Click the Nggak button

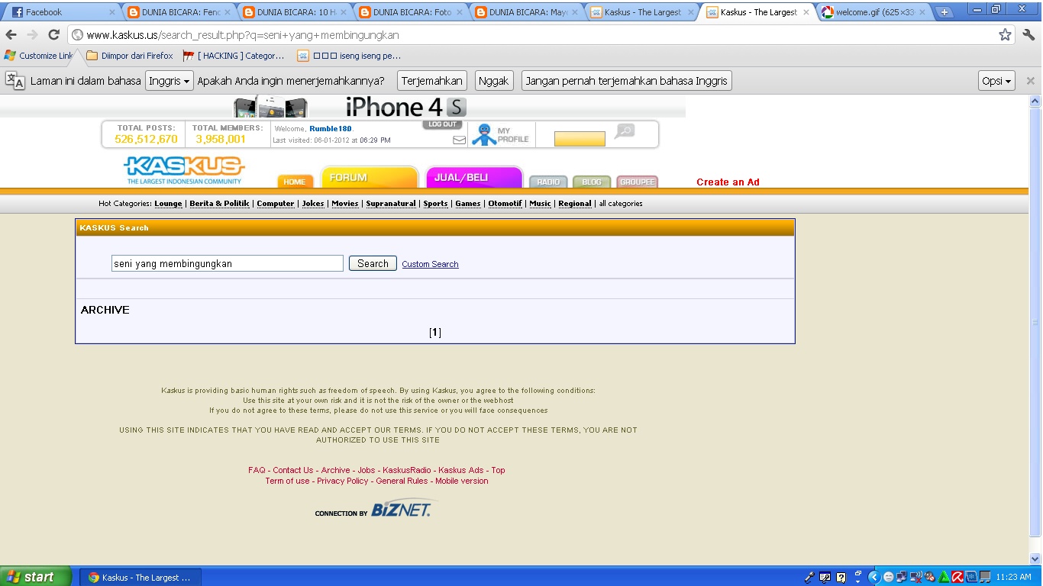point(494,81)
